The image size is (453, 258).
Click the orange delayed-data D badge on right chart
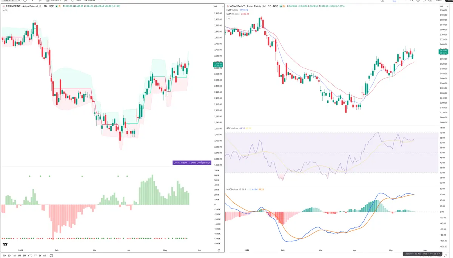pos(284,6)
